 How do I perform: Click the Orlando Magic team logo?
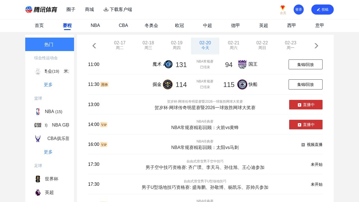click(x=168, y=64)
